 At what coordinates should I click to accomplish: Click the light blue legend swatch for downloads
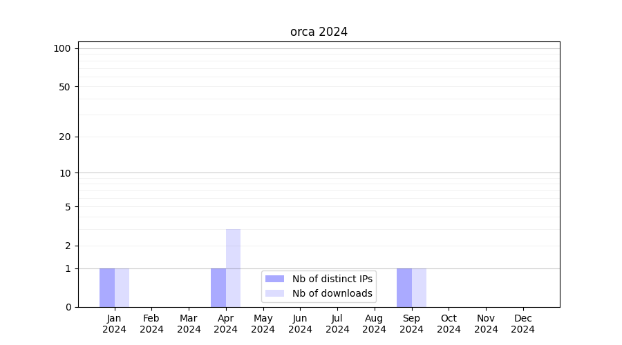(x=274, y=293)
